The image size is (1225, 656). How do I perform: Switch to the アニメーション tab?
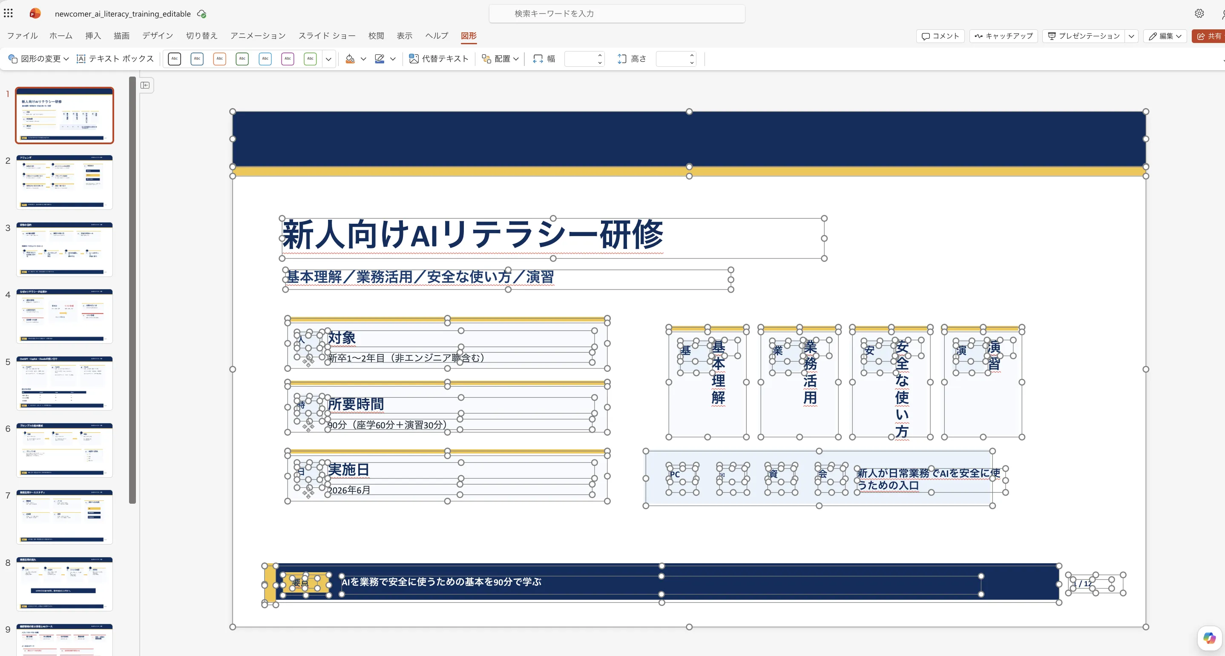pyautogui.click(x=258, y=36)
